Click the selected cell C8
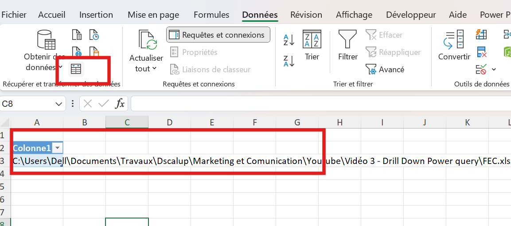Screen dimensions: 511x226 click(x=127, y=222)
